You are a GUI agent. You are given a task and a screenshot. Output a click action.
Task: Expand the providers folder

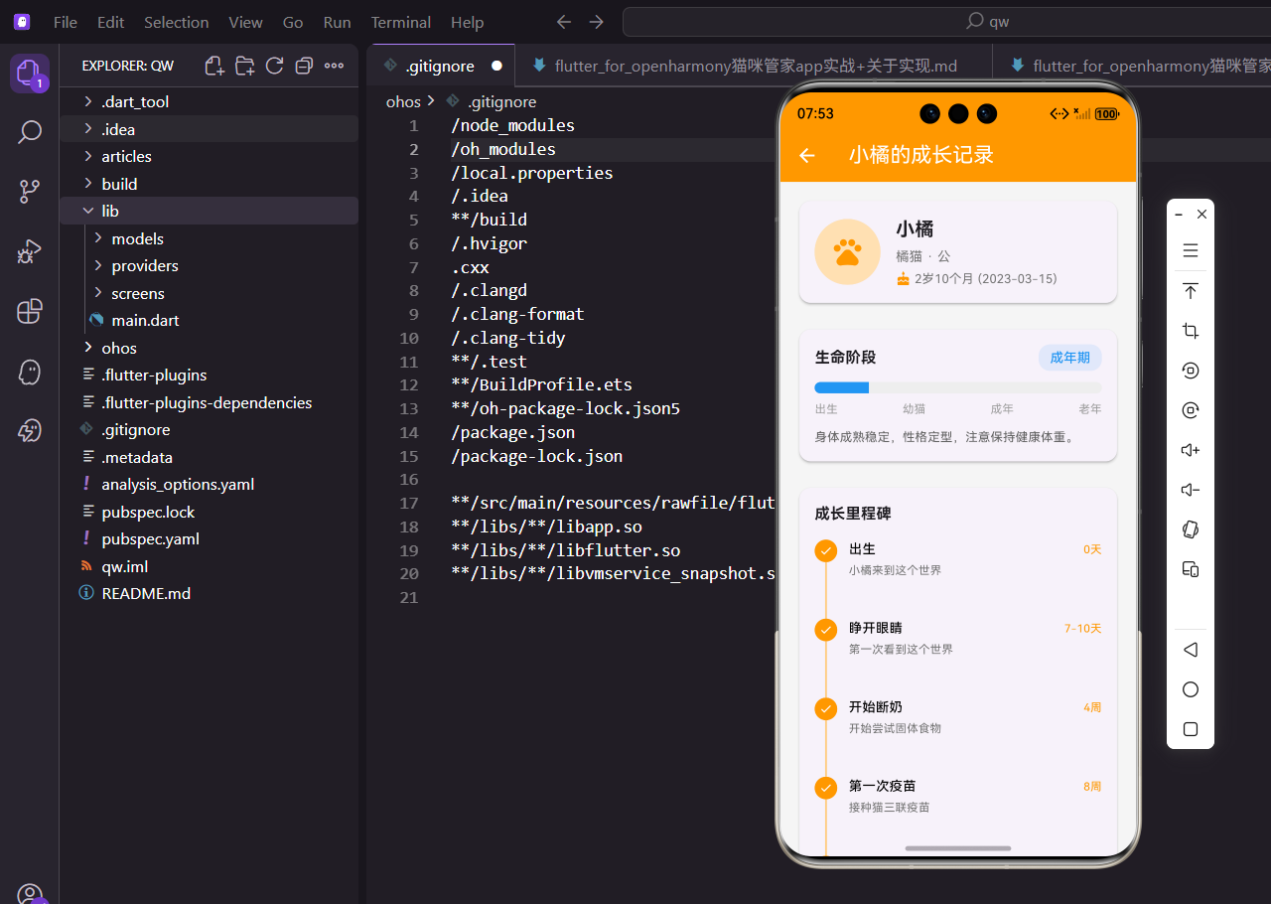pos(209,265)
